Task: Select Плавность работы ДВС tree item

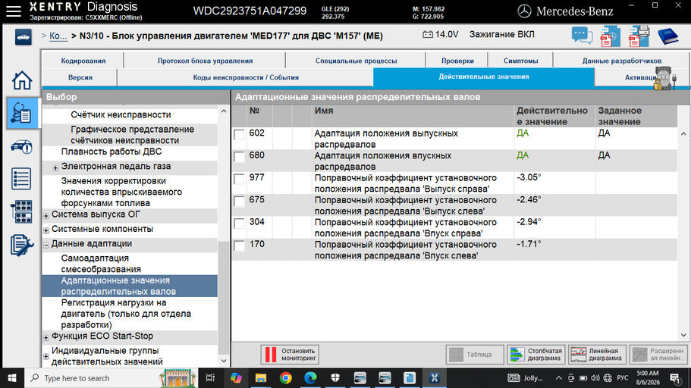Action: pos(112,152)
